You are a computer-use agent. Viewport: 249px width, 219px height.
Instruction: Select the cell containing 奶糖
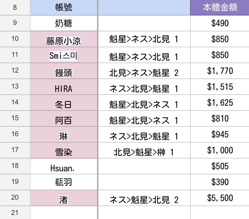tap(64, 23)
